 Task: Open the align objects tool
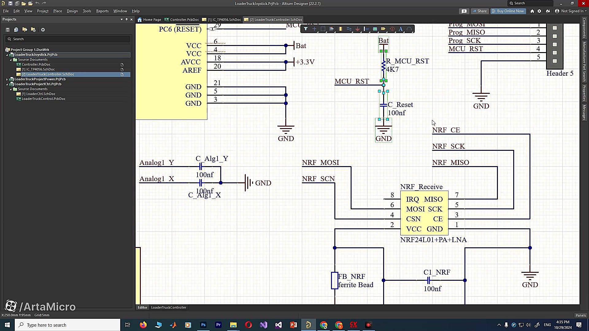[332, 29]
